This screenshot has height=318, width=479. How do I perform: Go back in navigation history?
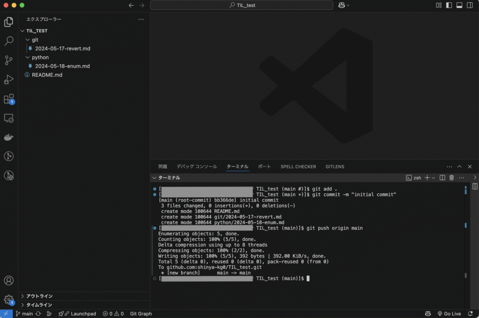(131, 5)
